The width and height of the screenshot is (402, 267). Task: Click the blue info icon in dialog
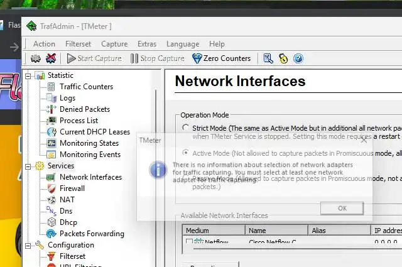pos(158,170)
